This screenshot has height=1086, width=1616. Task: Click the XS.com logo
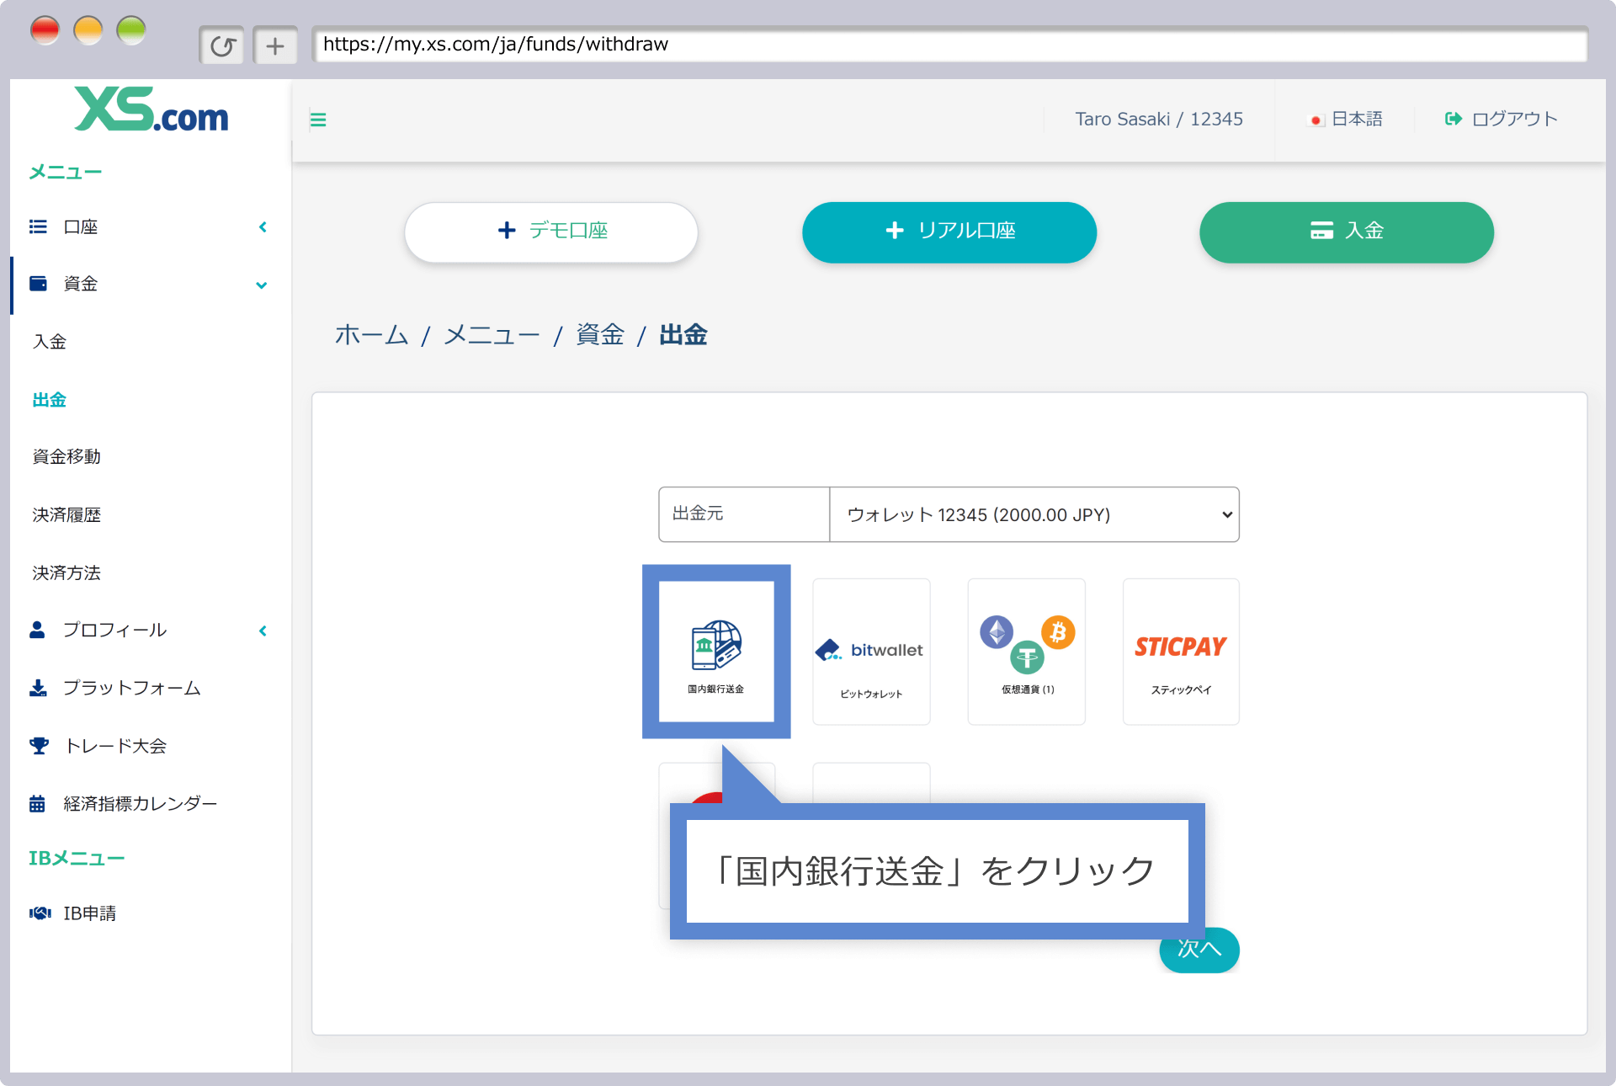[x=151, y=109]
